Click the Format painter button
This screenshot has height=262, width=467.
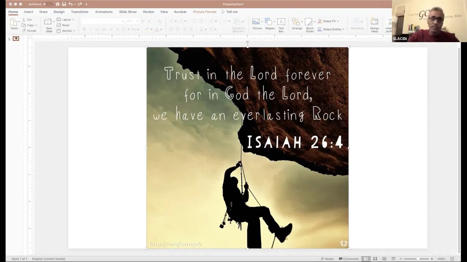tap(29, 31)
